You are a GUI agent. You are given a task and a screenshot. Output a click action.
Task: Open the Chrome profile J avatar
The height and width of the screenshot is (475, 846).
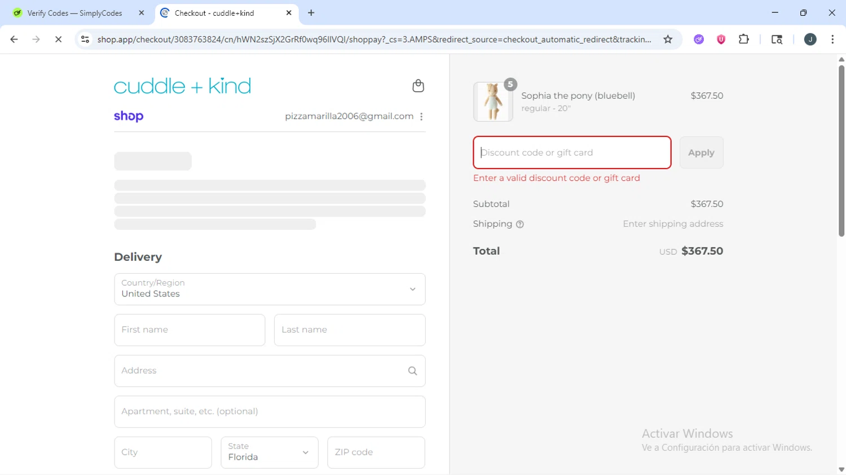810,39
